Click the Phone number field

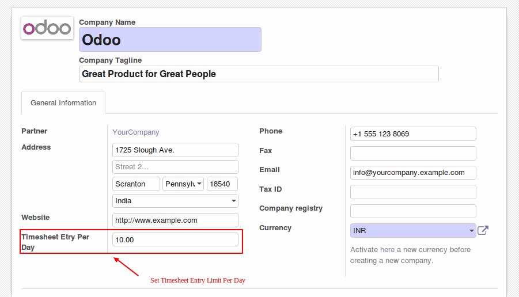tap(413, 134)
